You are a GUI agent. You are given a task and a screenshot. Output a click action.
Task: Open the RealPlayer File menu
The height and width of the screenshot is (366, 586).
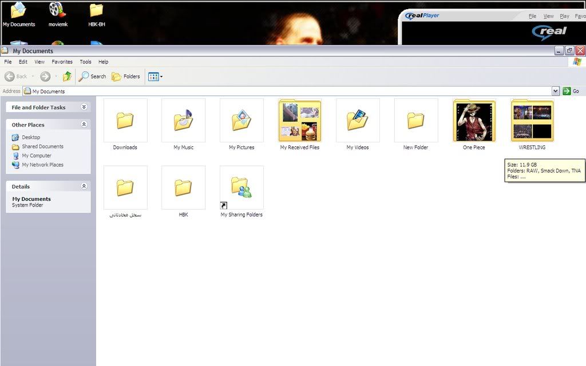tap(533, 16)
